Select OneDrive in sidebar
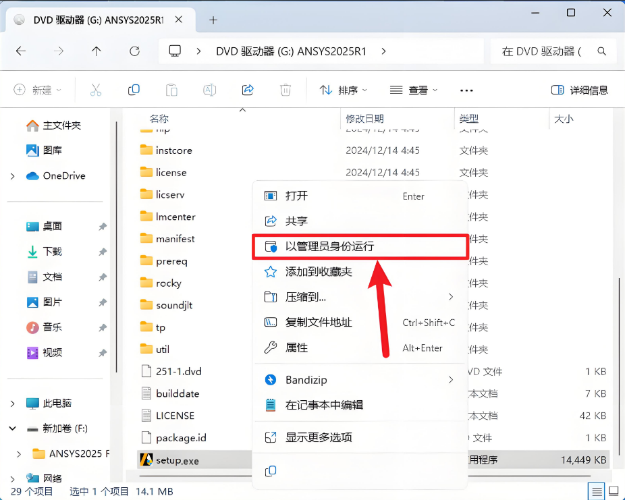 (x=56, y=175)
